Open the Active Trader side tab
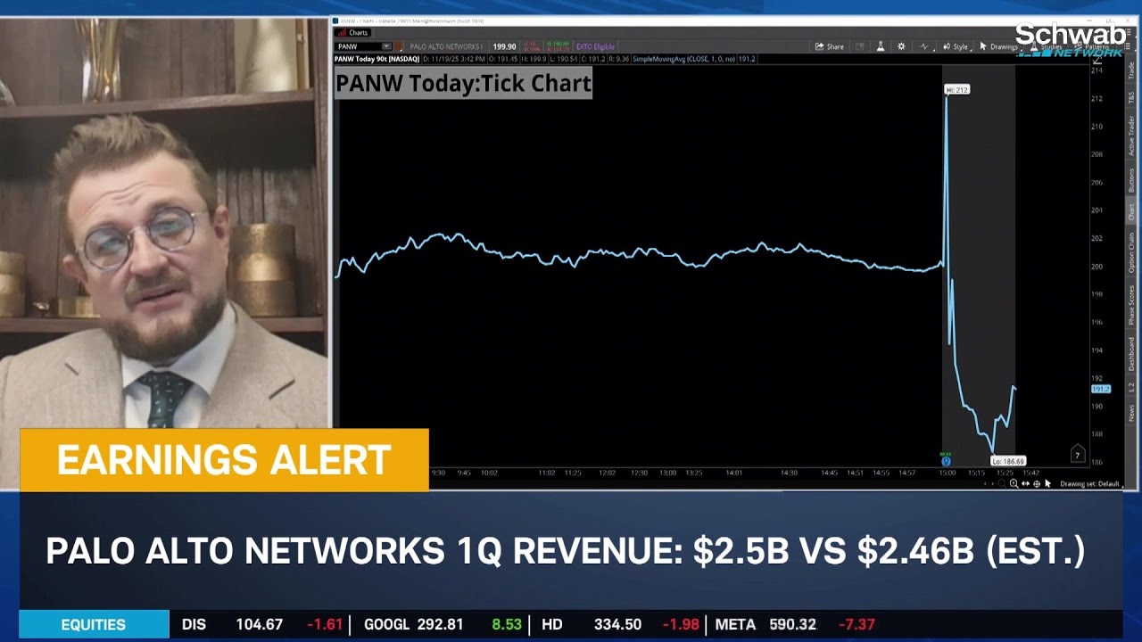 pos(1130,135)
